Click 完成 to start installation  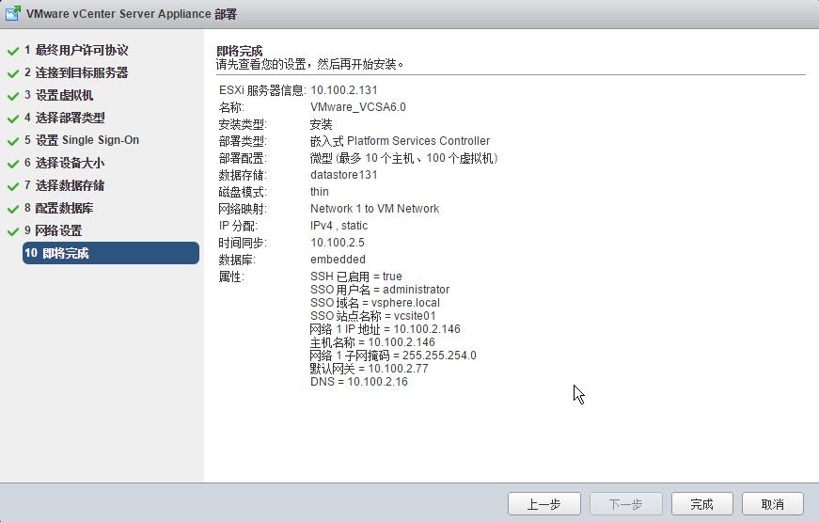click(x=702, y=504)
